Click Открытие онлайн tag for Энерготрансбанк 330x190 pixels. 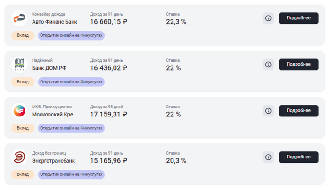point(71,174)
